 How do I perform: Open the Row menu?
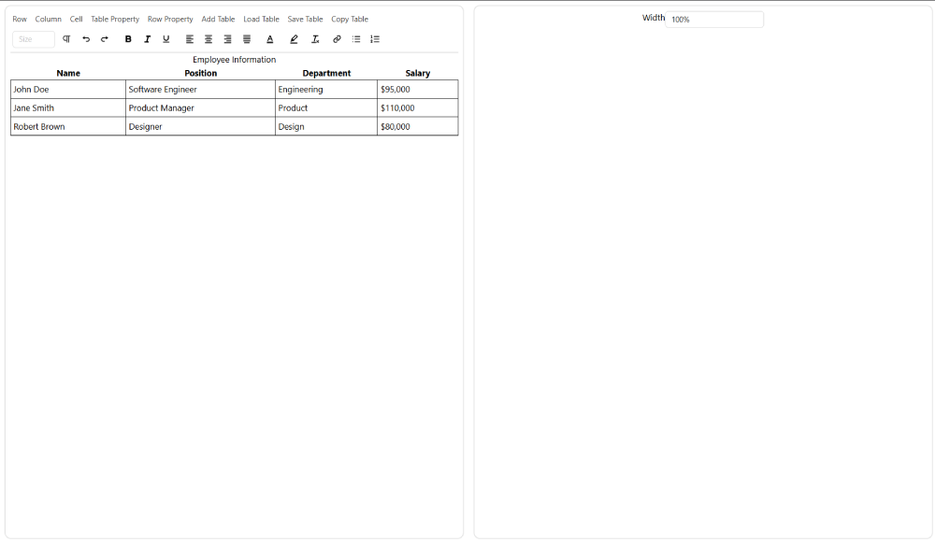point(20,19)
